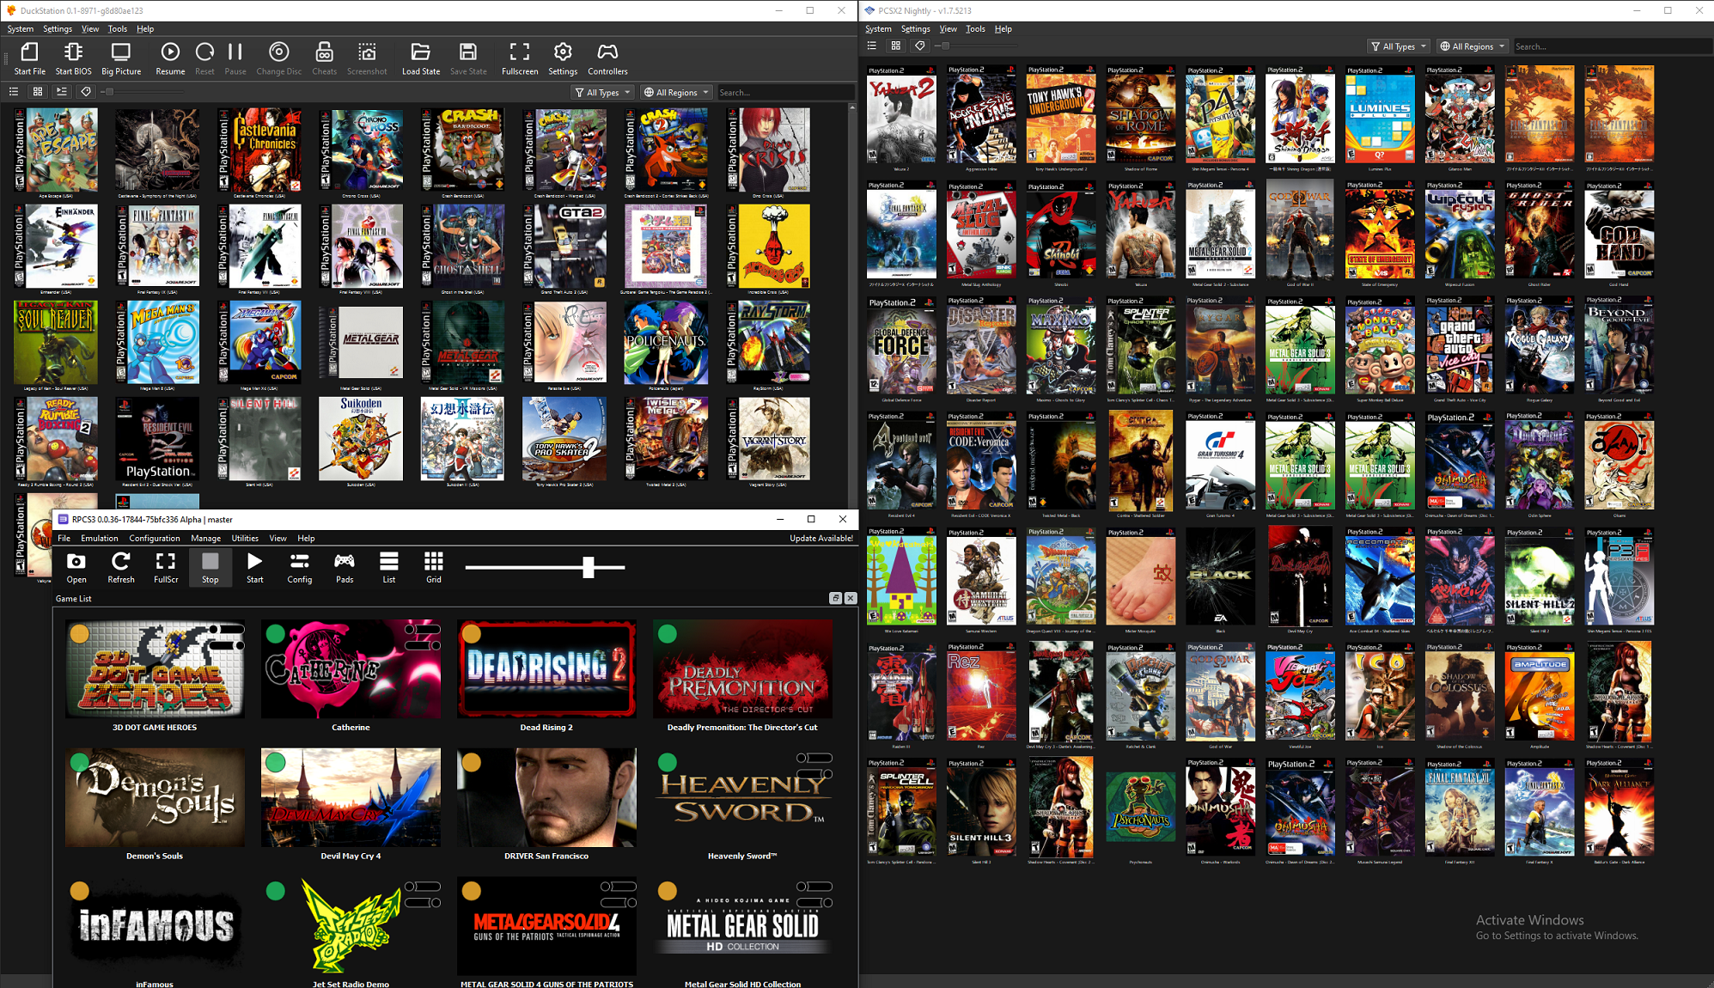Toggle merge disc sets button in DuckStation
Image resolution: width=1714 pixels, height=988 pixels.
(x=62, y=91)
